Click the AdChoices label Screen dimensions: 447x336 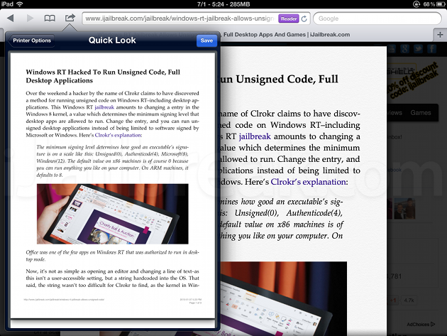421,325
